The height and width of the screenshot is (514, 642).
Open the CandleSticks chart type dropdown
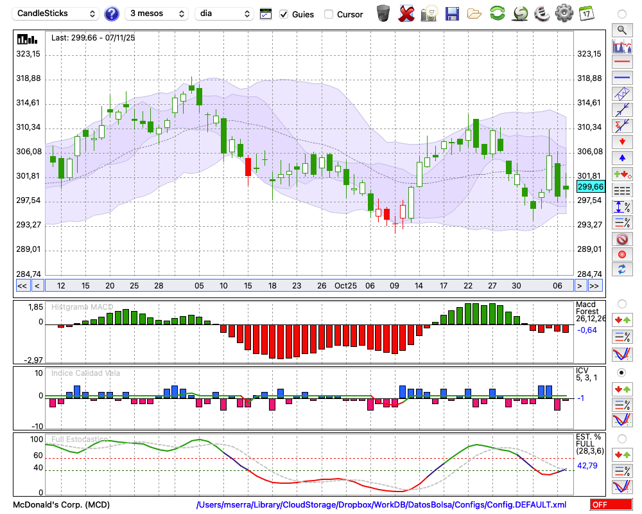pyautogui.click(x=56, y=13)
